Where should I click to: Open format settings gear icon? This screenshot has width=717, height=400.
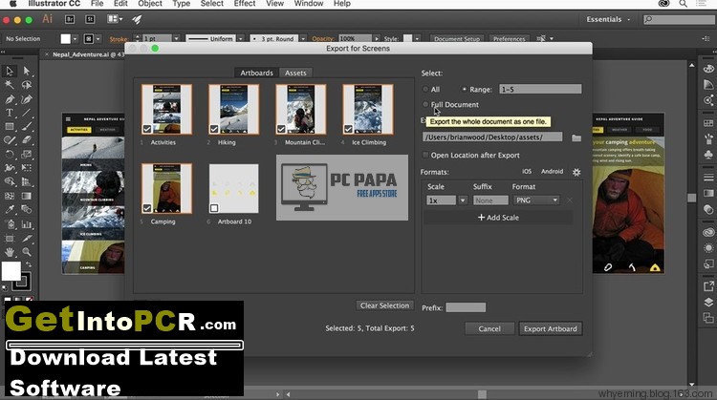(576, 172)
